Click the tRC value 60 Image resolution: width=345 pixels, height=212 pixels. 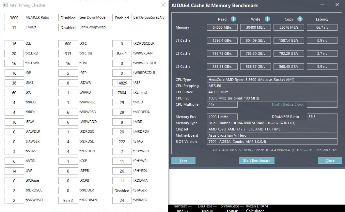(x=14, y=93)
